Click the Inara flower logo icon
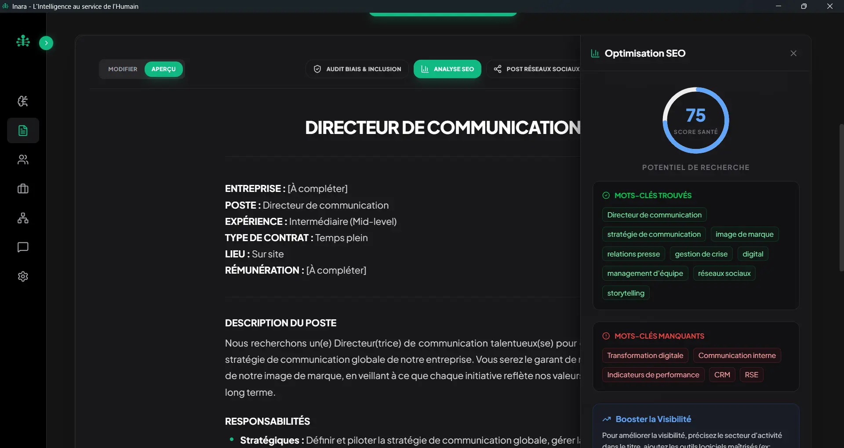The width and height of the screenshot is (844, 448). tap(23, 41)
